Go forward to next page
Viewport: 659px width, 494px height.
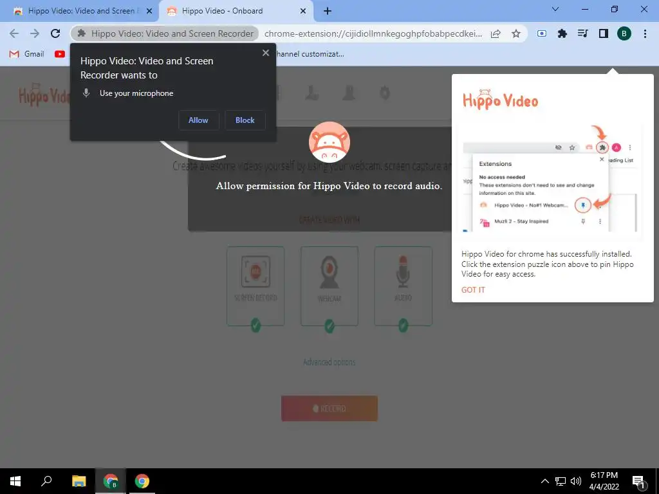[x=35, y=33]
